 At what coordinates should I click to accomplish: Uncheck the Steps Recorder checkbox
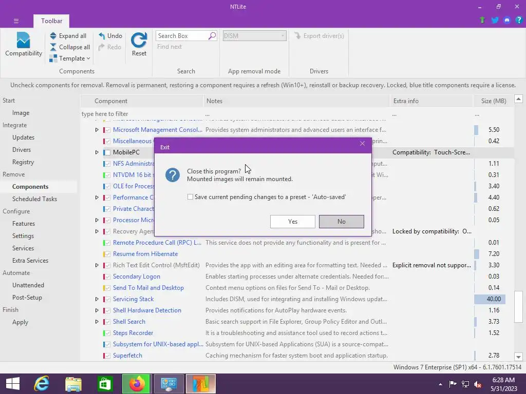(107, 333)
